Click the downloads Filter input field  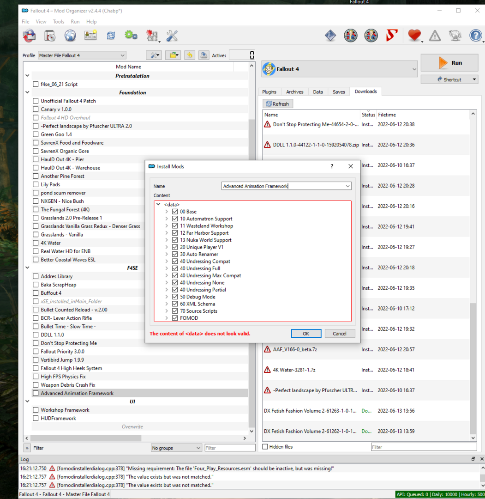click(x=424, y=447)
